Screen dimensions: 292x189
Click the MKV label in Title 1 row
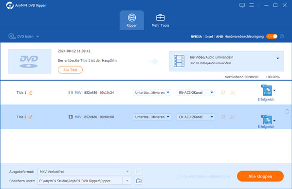pos(78,92)
